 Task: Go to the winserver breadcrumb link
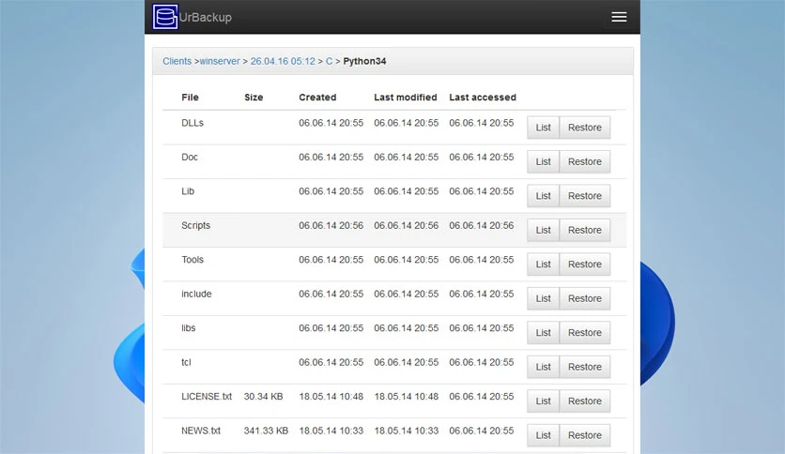coord(220,61)
